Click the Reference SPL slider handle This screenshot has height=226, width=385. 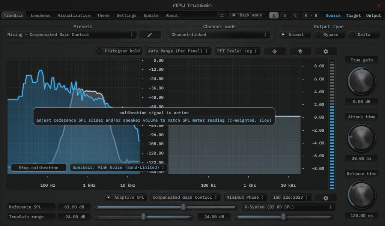183,207
